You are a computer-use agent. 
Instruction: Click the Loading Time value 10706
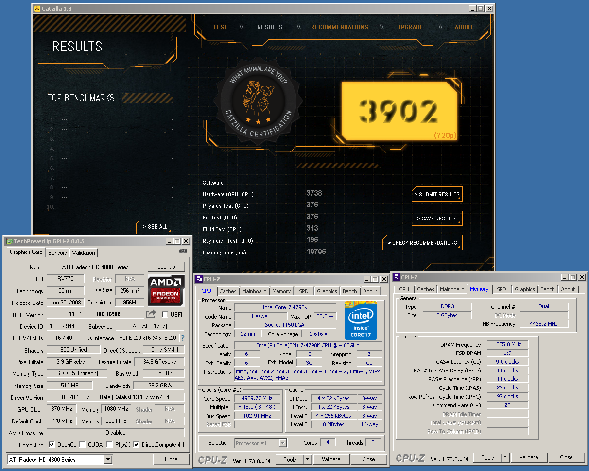316,252
